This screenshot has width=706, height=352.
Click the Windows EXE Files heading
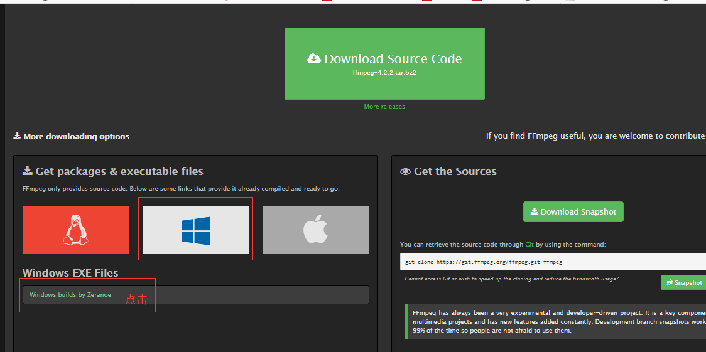pyautogui.click(x=70, y=273)
